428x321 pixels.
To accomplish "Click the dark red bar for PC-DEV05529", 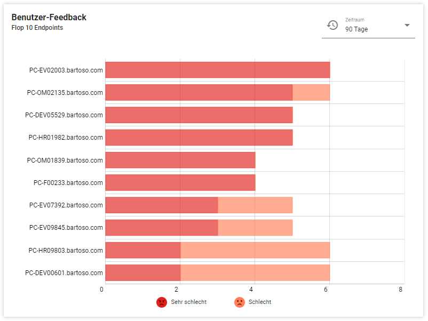I will 199,115.
